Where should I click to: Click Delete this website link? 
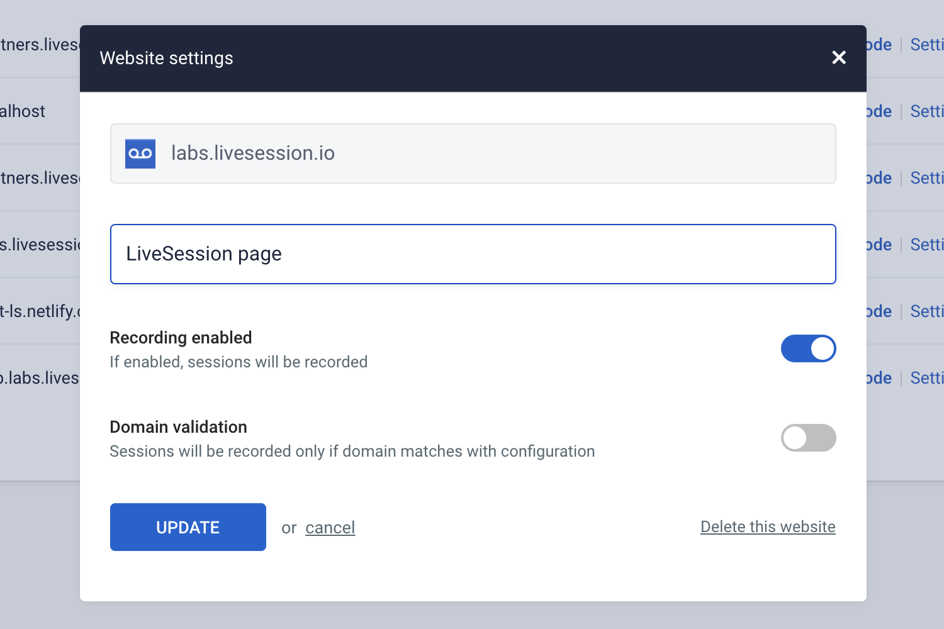pyautogui.click(x=767, y=527)
